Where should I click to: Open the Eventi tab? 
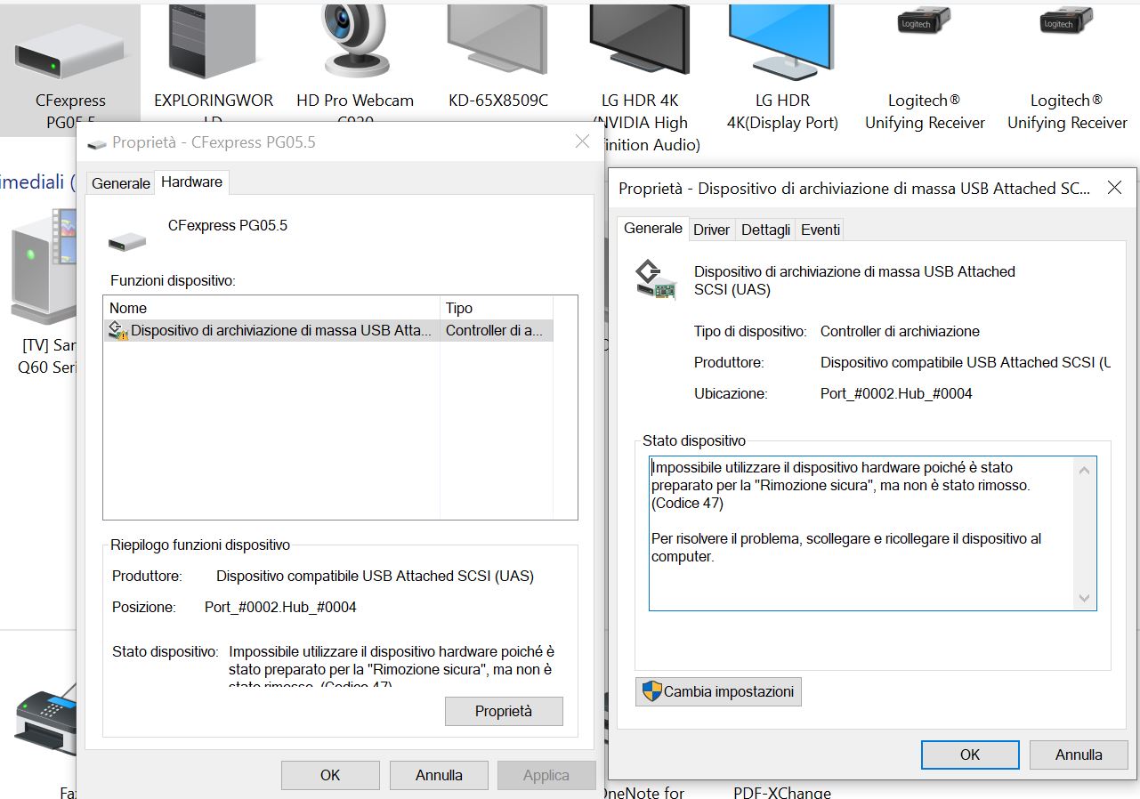[x=821, y=230]
